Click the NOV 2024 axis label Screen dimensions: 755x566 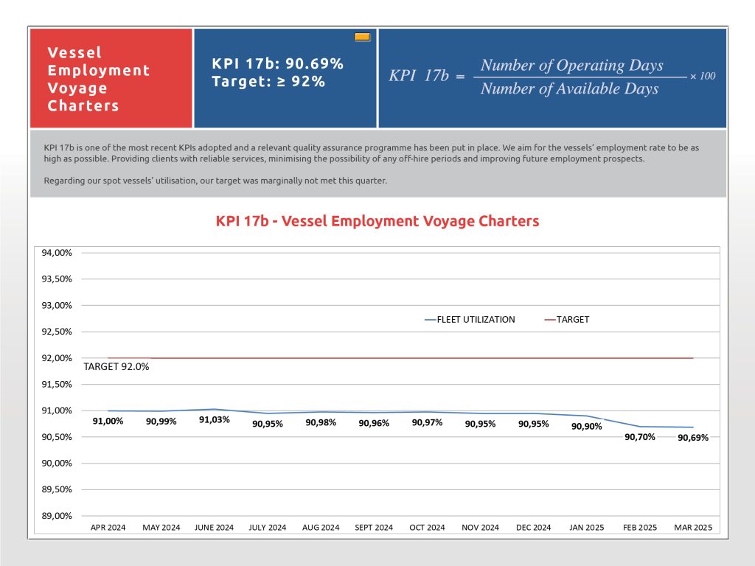tap(480, 528)
